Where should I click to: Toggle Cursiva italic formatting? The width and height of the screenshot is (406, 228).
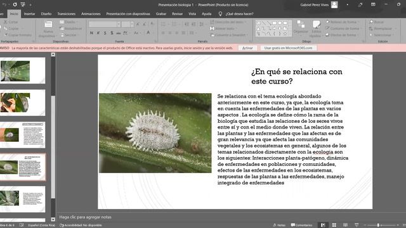pyautogui.click(x=98, y=33)
